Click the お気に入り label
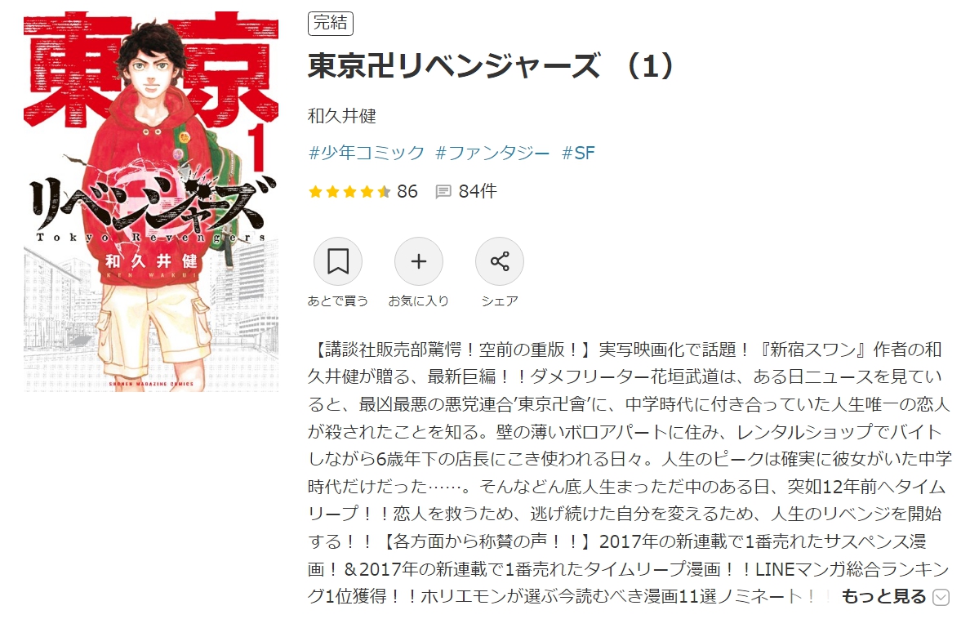 click(419, 301)
